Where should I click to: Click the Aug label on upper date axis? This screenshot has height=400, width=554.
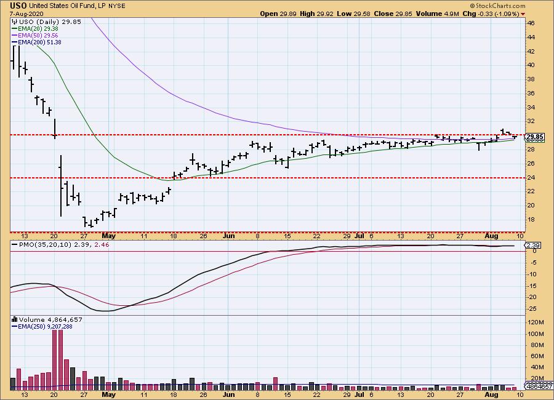tap(491, 236)
